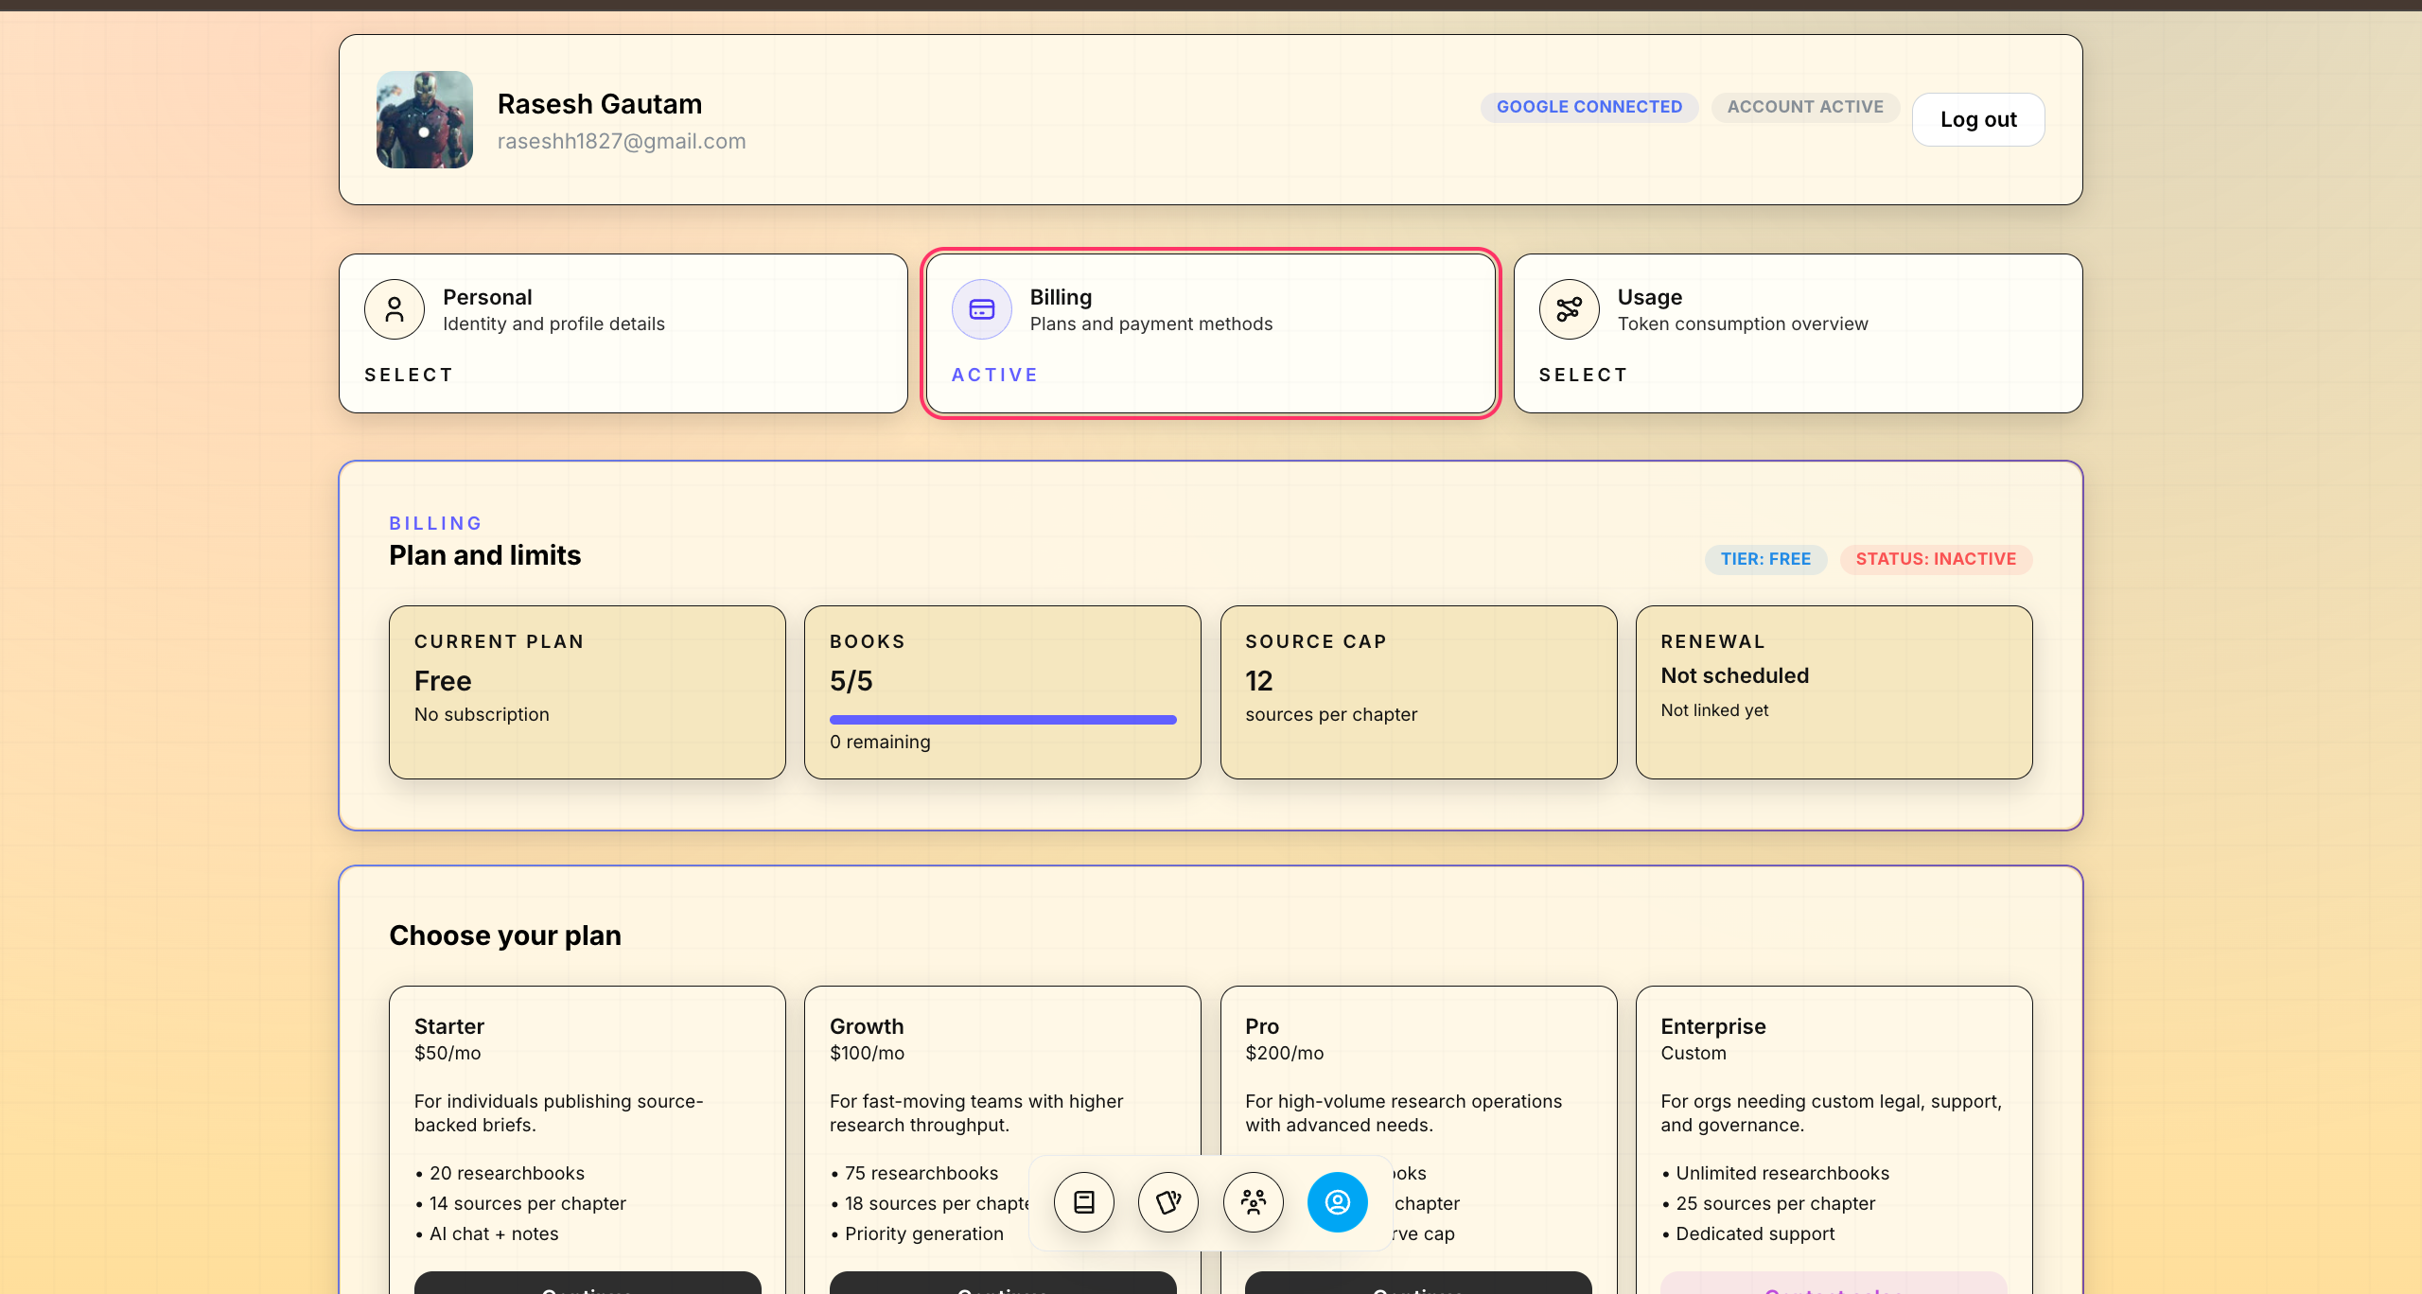
Task: Open the flashcards icon in floating dock
Action: pos(1168,1202)
